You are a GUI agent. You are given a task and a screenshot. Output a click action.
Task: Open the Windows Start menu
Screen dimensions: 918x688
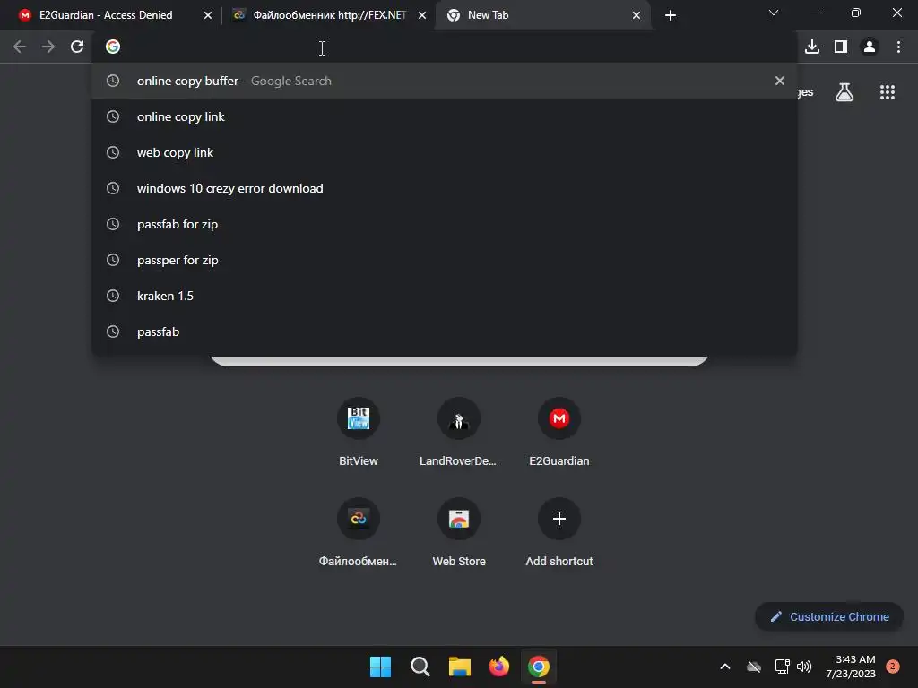coord(380,666)
